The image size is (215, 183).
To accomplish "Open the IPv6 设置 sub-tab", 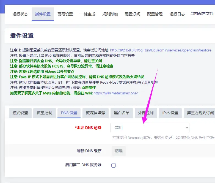I will click(x=170, y=113).
